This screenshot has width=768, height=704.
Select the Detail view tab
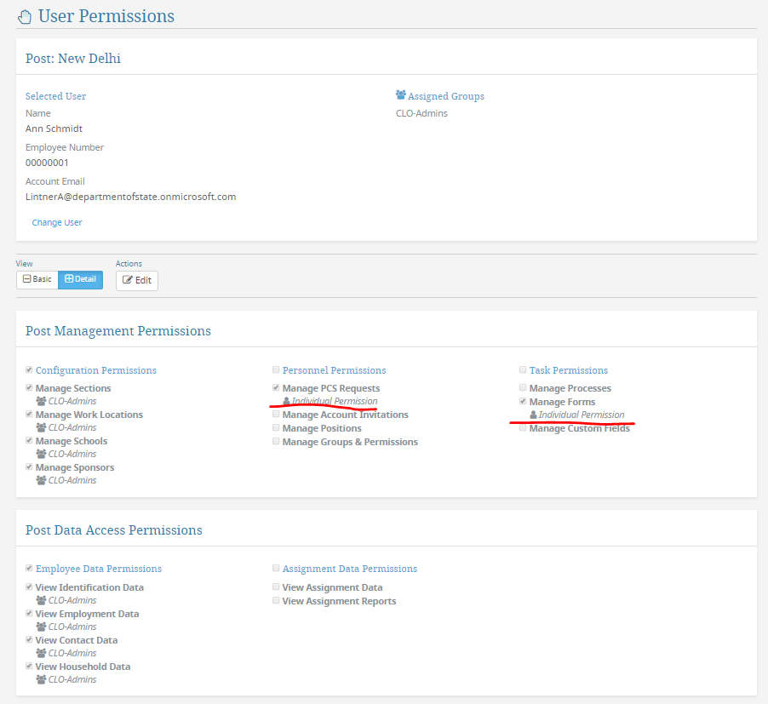tap(80, 279)
